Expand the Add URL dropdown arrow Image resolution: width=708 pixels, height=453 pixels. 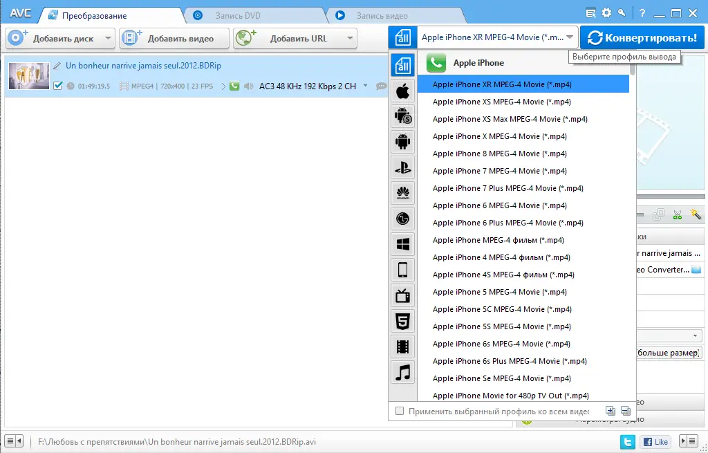tap(350, 39)
